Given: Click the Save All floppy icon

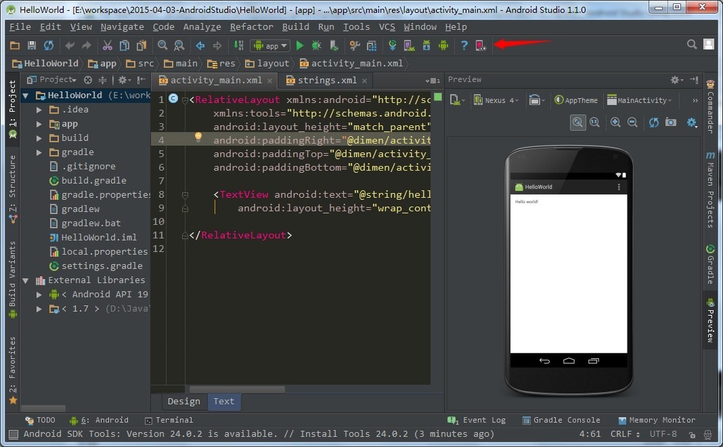Looking at the screenshot, I should (31, 45).
